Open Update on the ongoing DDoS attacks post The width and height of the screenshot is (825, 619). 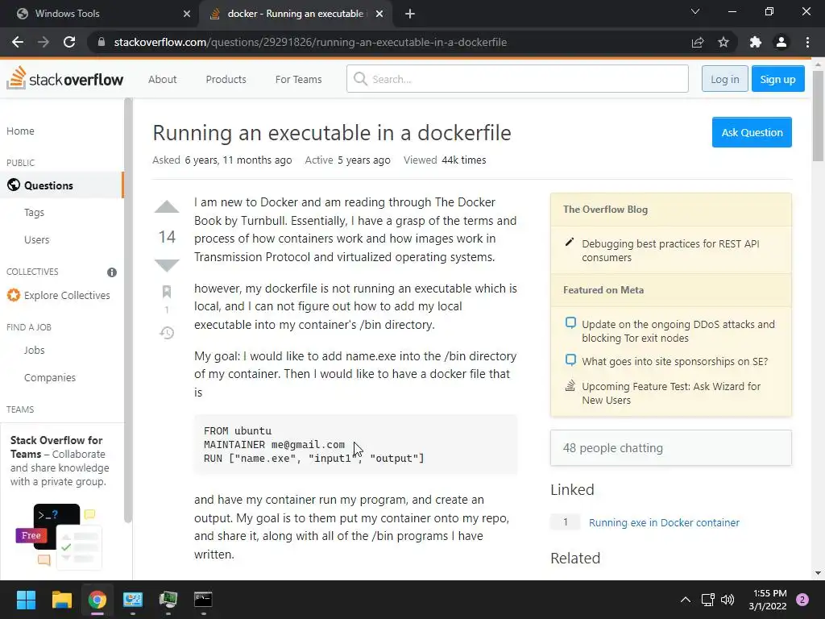click(x=678, y=331)
